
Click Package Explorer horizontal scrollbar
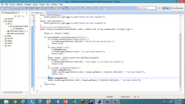13,92
